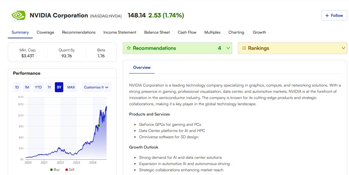
Task: Select the 1D chart range
Action: [17, 87]
